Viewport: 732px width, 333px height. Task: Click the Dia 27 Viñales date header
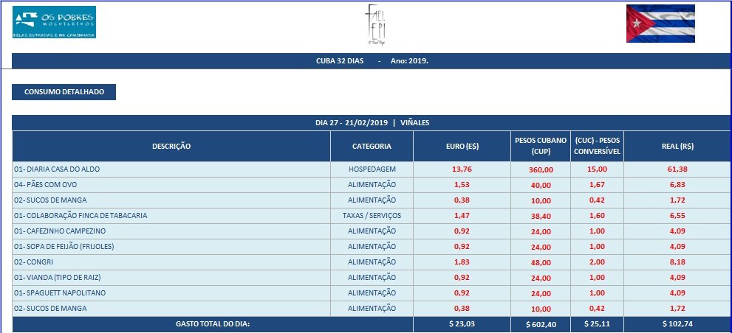click(372, 122)
